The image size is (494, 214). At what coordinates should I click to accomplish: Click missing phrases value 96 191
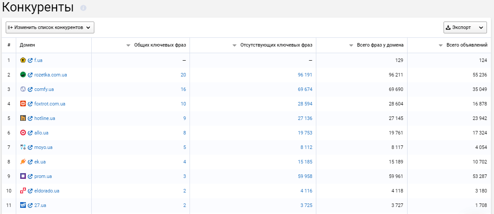click(305, 75)
